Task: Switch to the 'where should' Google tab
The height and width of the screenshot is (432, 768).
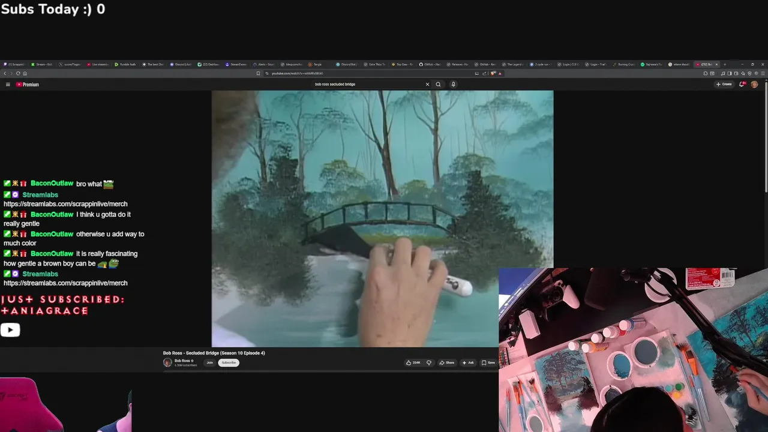Action: point(679,64)
